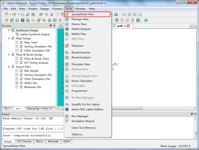Check Verilog Simulation File under Map Design

[17, 47]
